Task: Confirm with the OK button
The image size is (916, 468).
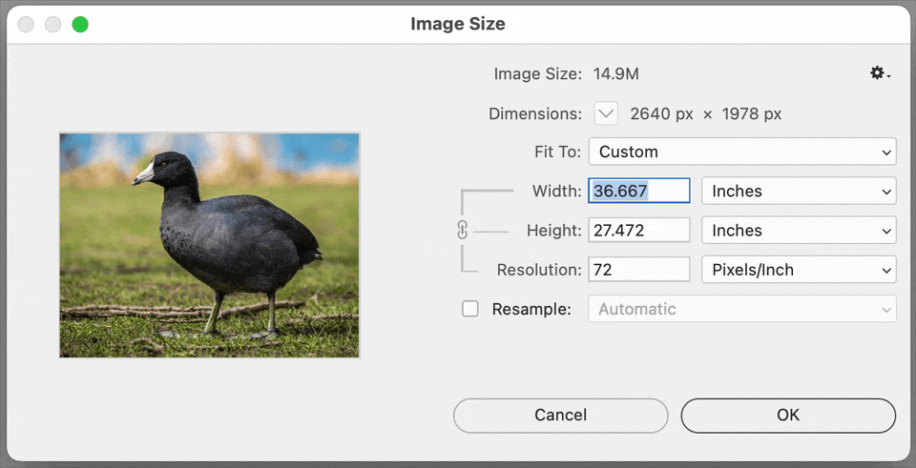Action: (787, 415)
